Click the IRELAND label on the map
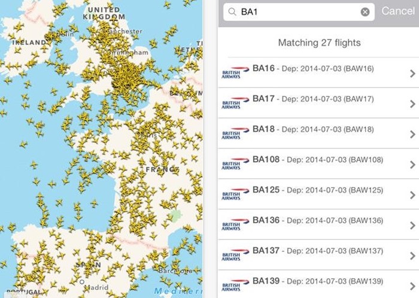419x298 pixels. coord(29,42)
